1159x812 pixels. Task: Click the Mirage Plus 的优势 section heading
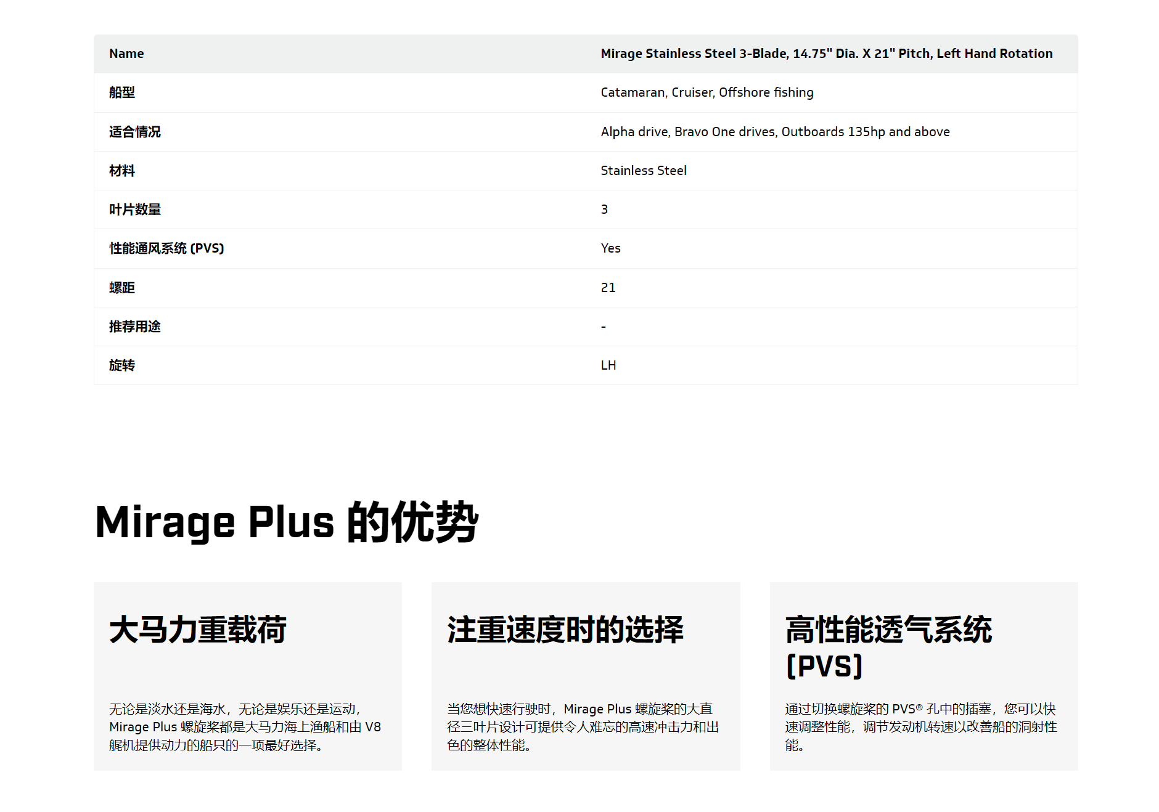pyautogui.click(x=287, y=522)
